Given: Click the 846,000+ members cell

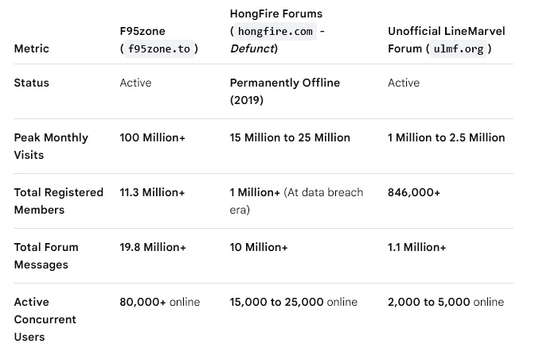Looking at the screenshot, I should 414,192.
